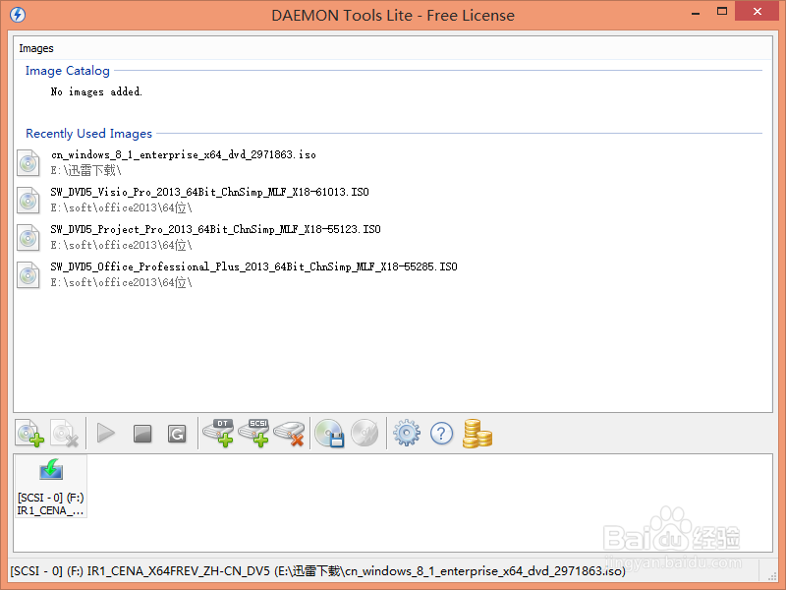Click the gold coins license icon

point(477,434)
